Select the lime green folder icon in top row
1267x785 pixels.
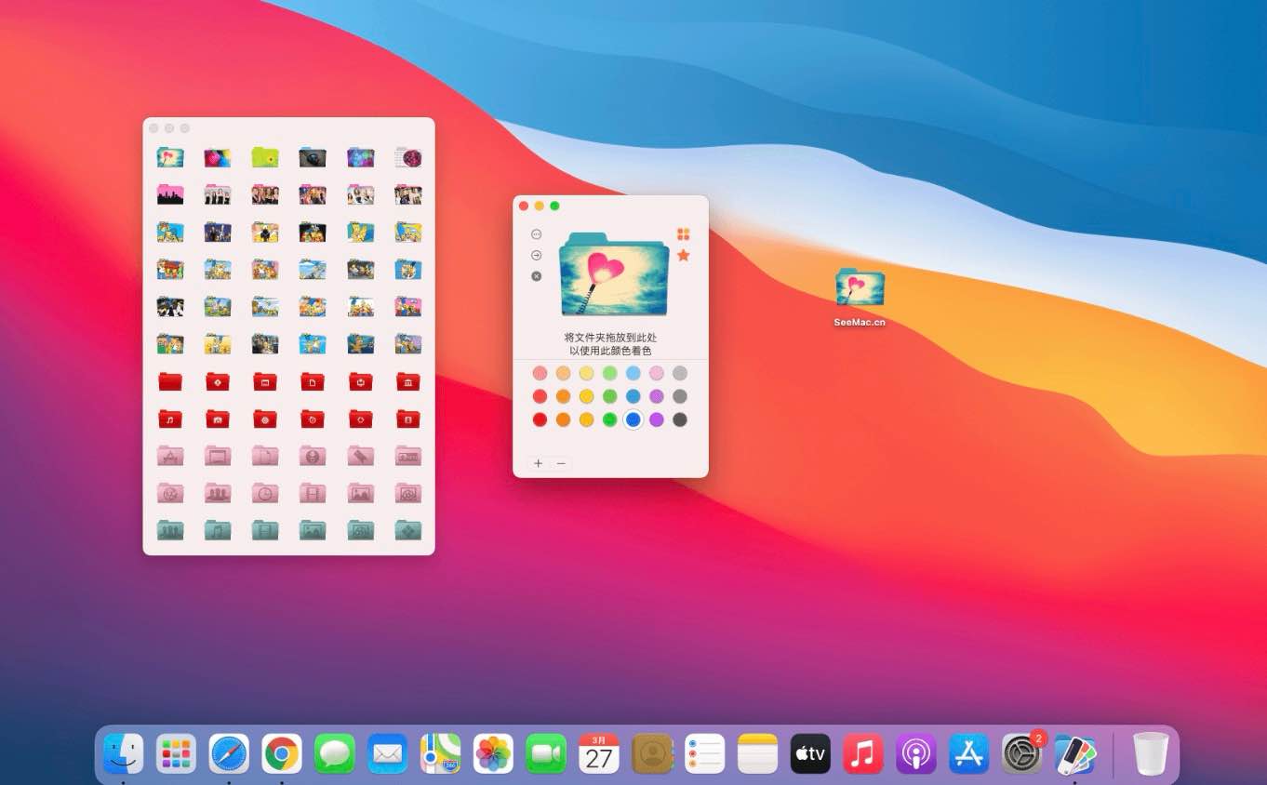(265, 157)
